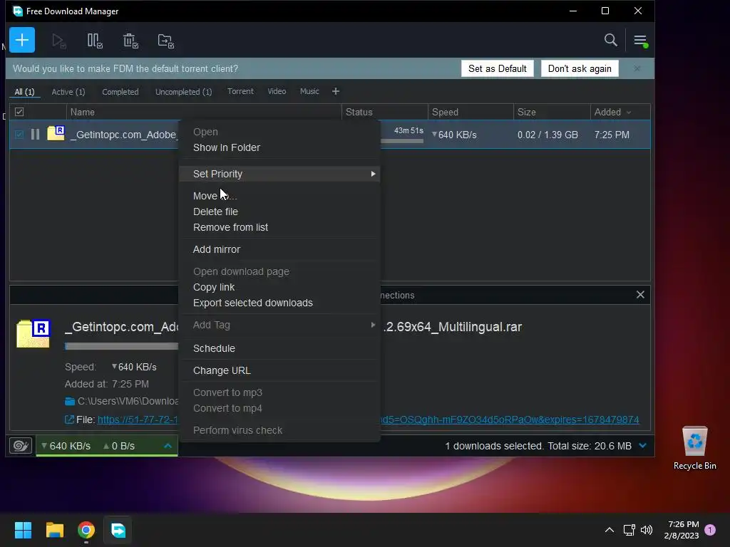The height and width of the screenshot is (547, 730).
Task: Click the details panel progress bar
Action: point(121,346)
